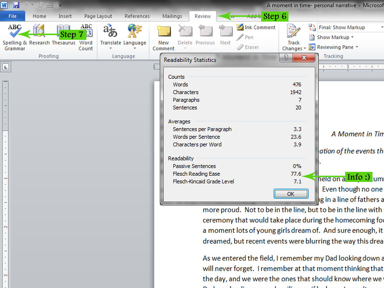Open the Thesaurus tool
This screenshot has height=288, width=384.
coord(63,35)
